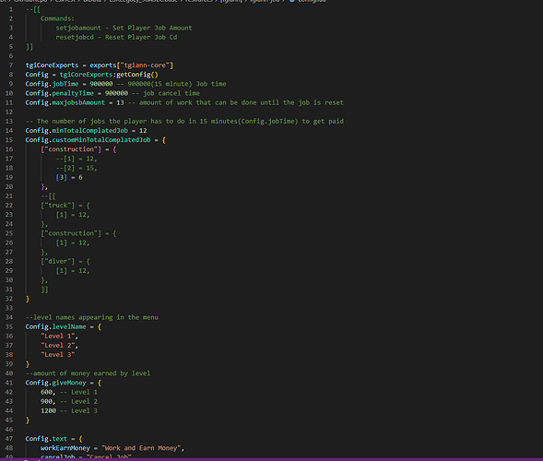The width and height of the screenshot is (543, 461).
Task: Click on Config.penaltyTime assignment
Action: pyautogui.click(x=77, y=93)
